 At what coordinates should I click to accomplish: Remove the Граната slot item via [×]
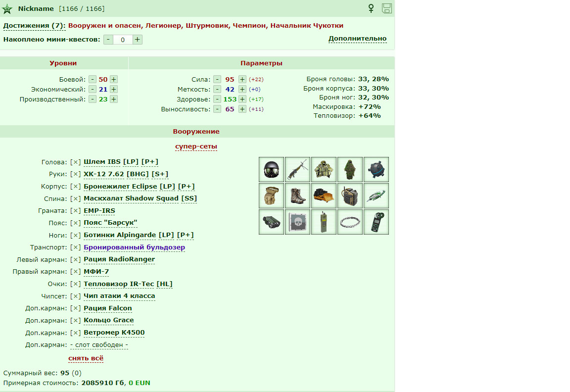(x=75, y=211)
